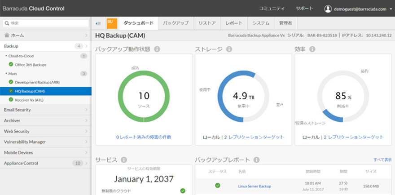The width and height of the screenshot is (395, 195).
Task: Select Office 365 Backups tree item
Action: pyautogui.click(x=31, y=65)
